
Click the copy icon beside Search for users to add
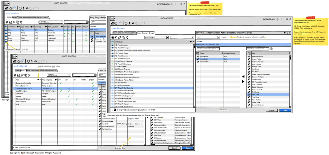tap(272, 49)
